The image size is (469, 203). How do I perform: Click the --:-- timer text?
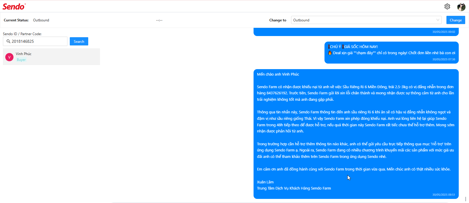(159, 20)
